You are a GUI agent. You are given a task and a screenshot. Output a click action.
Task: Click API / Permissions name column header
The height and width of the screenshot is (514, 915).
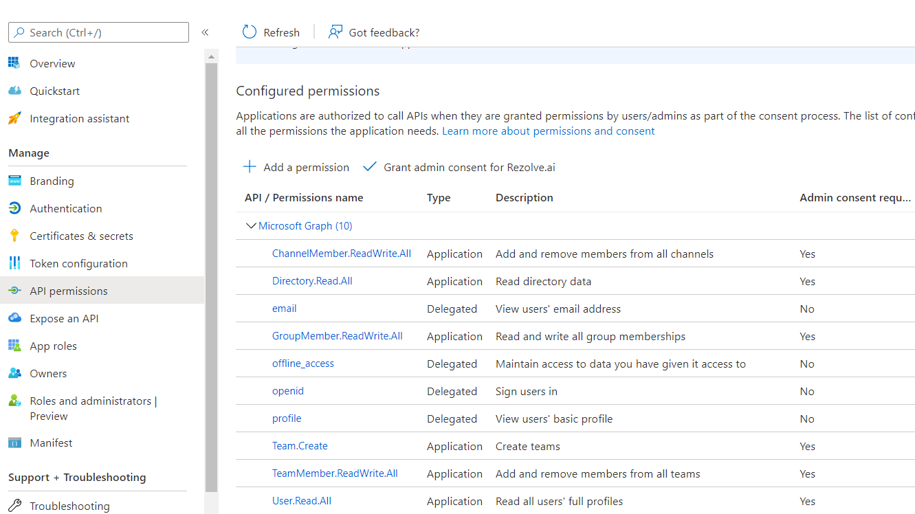(304, 197)
